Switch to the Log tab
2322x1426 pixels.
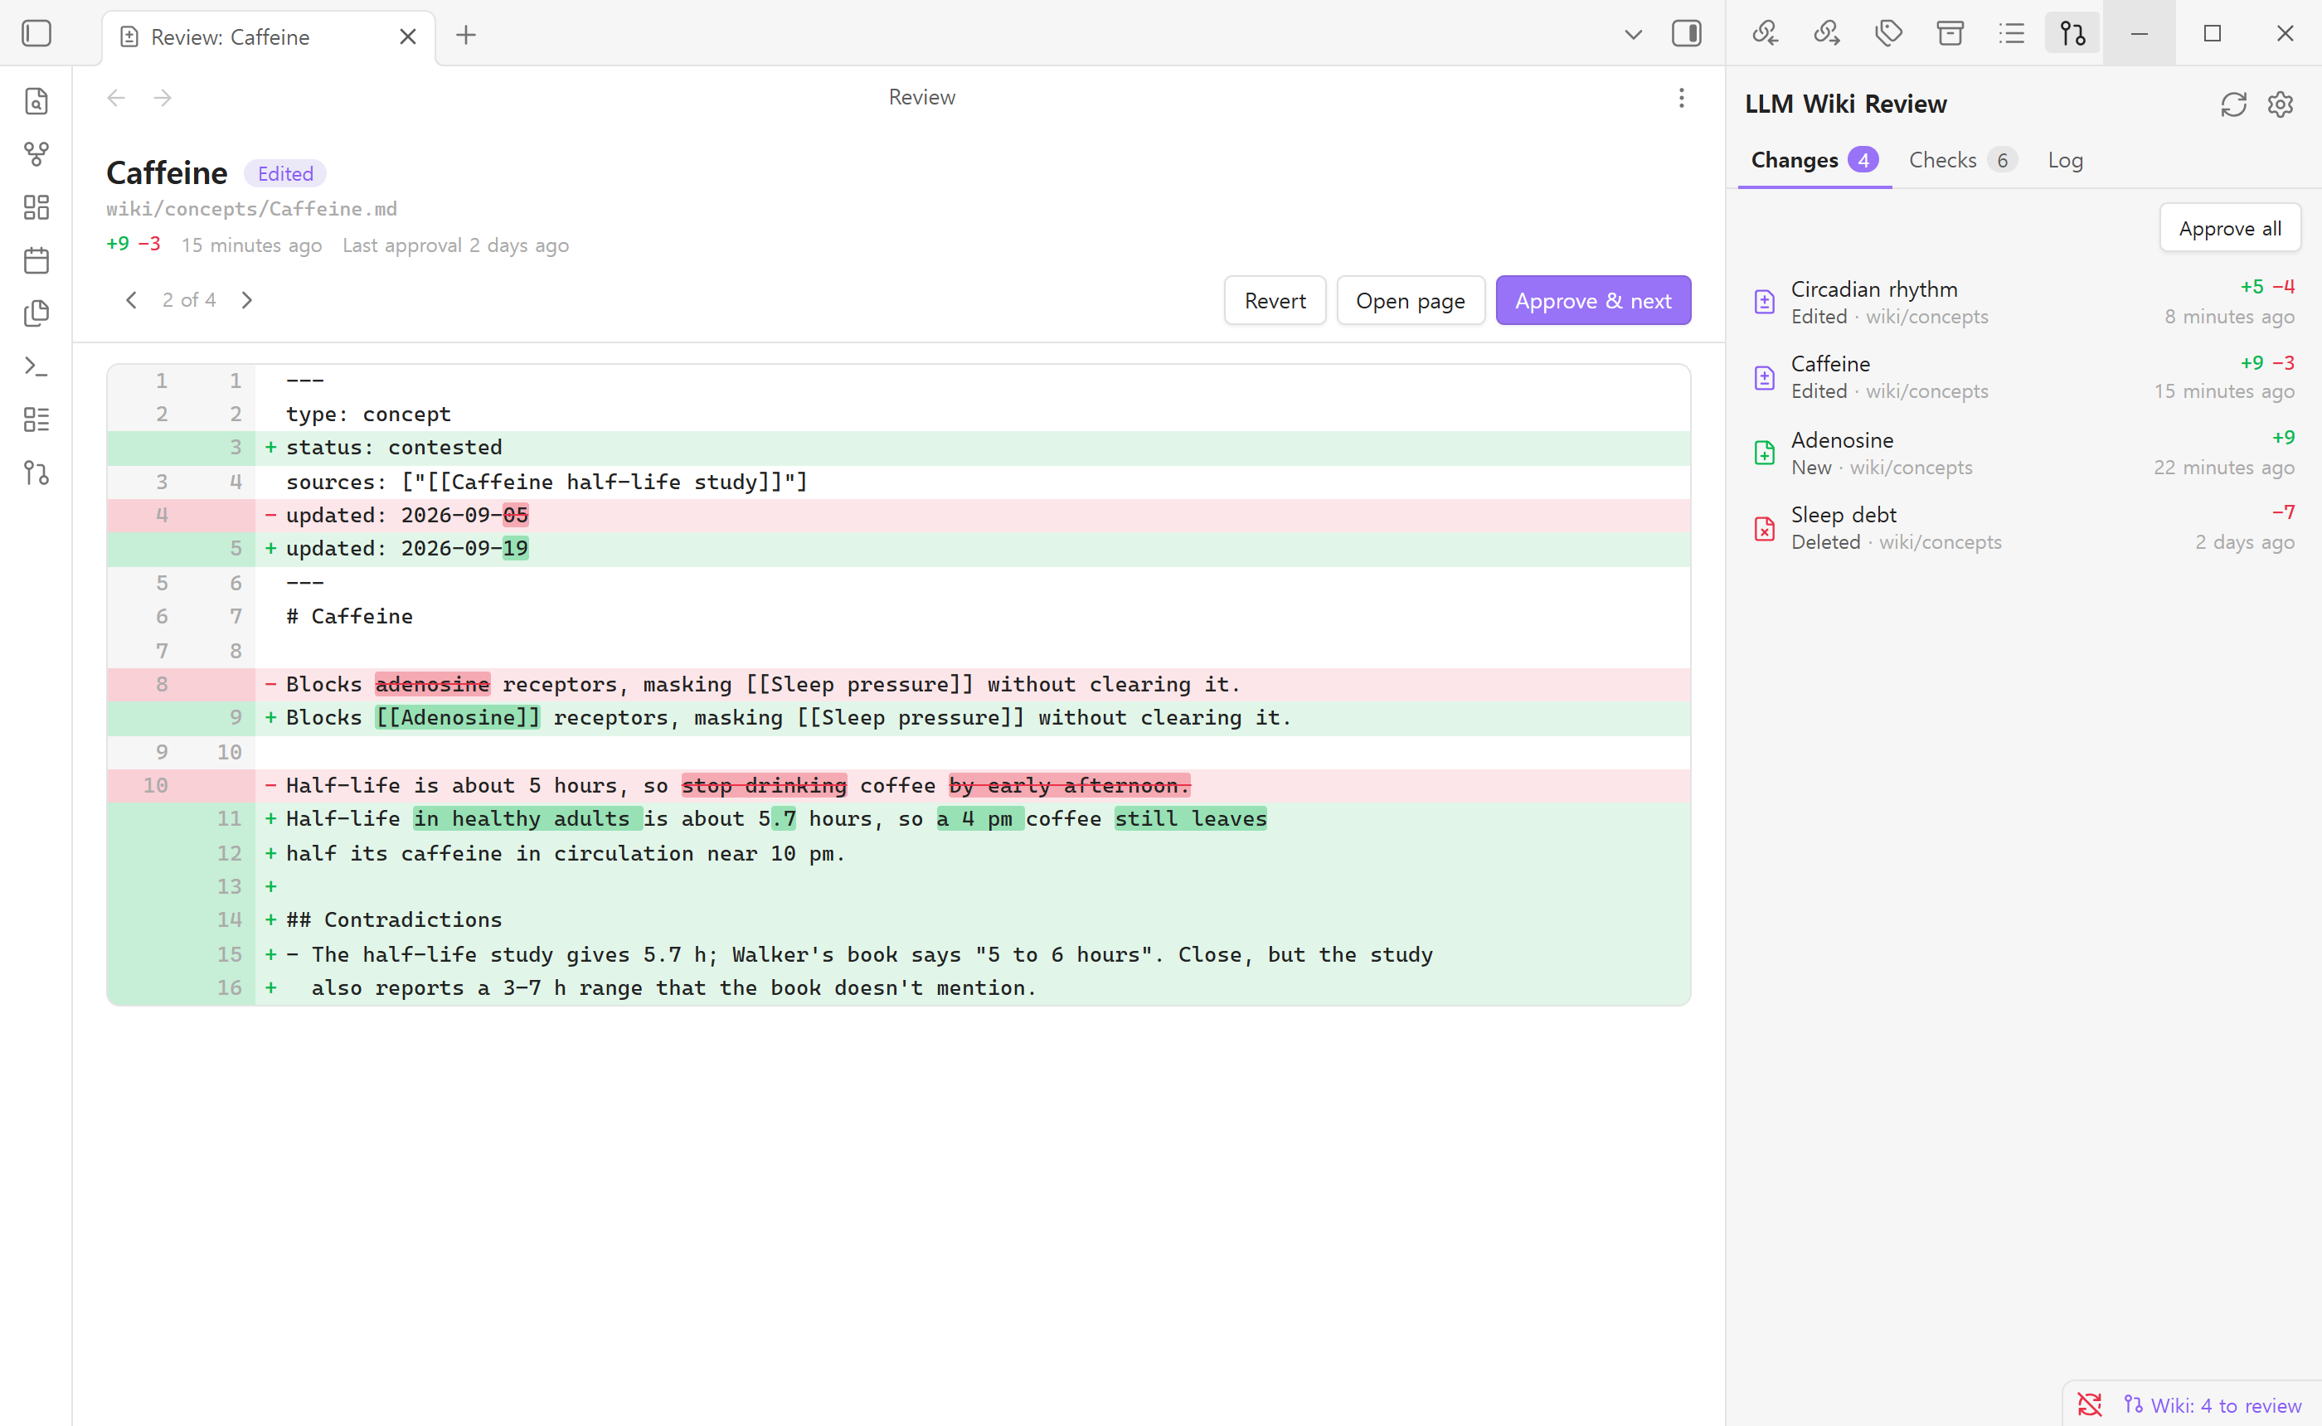(2066, 160)
